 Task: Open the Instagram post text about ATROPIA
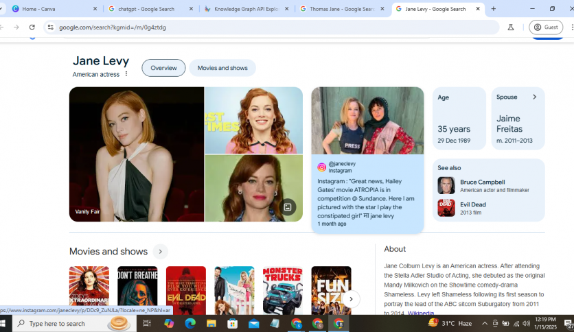366,198
